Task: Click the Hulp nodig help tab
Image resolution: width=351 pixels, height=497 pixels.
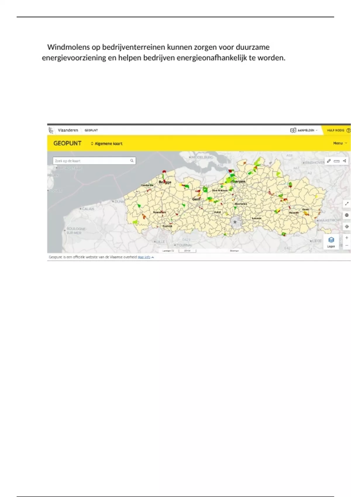Action: point(336,130)
